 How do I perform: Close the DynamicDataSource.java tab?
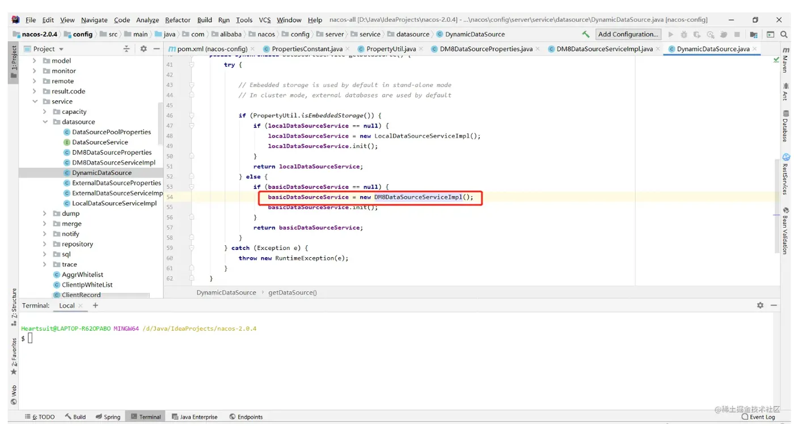tap(755, 49)
